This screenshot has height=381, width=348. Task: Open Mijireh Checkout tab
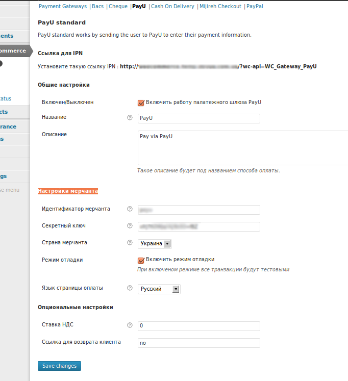(x=220, y=6)
